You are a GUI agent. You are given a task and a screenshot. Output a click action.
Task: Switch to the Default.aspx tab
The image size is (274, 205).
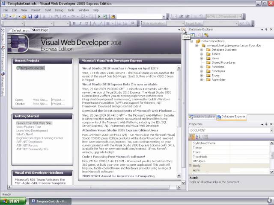pyautogui.click(x=20, y=30)
